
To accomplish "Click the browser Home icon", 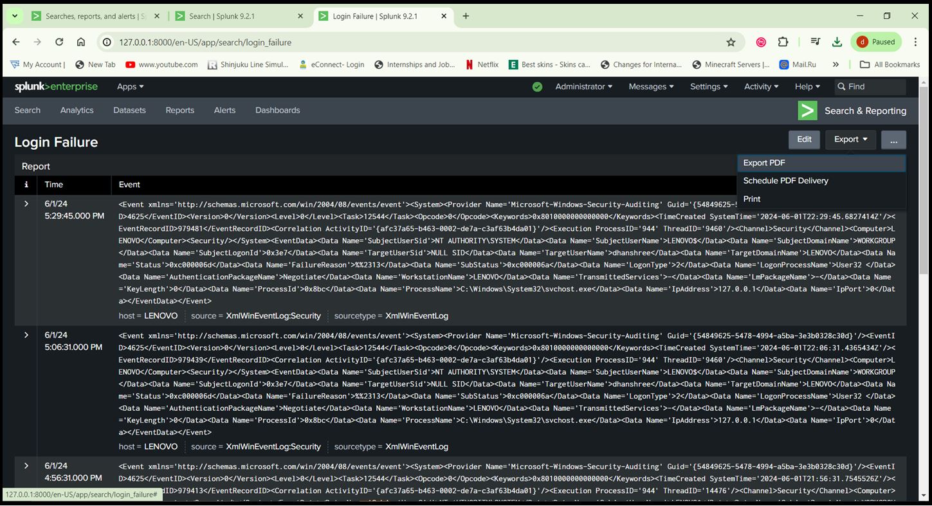I will coord(81,41).
